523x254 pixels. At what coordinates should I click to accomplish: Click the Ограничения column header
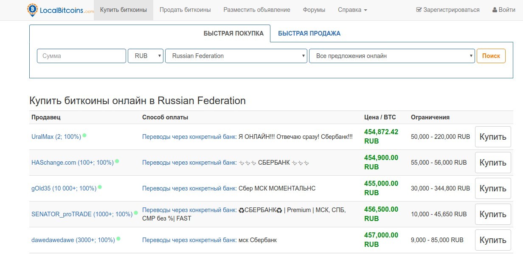(x=430, y=117)
